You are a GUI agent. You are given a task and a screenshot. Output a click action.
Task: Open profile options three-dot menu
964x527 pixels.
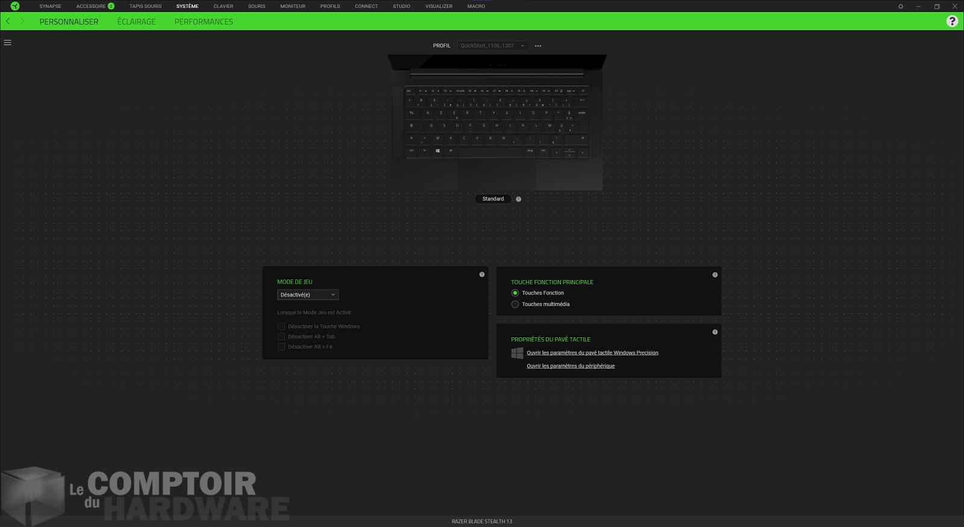538,46
